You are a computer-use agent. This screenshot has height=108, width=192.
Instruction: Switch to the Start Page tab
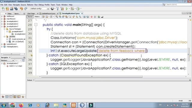(x=31, y=13)
